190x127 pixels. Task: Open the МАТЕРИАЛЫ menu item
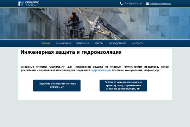[82, 43]
